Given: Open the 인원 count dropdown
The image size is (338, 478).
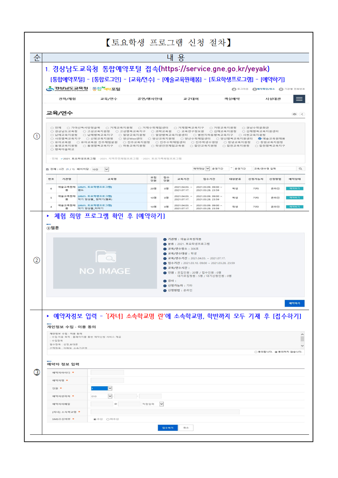Looking at the screenshot, I should pos(102,388).
